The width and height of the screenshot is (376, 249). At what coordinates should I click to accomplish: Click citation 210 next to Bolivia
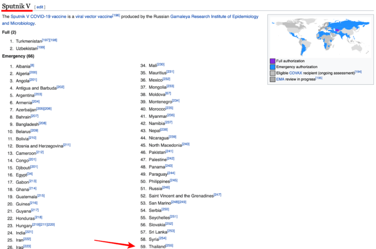(32, 138)
